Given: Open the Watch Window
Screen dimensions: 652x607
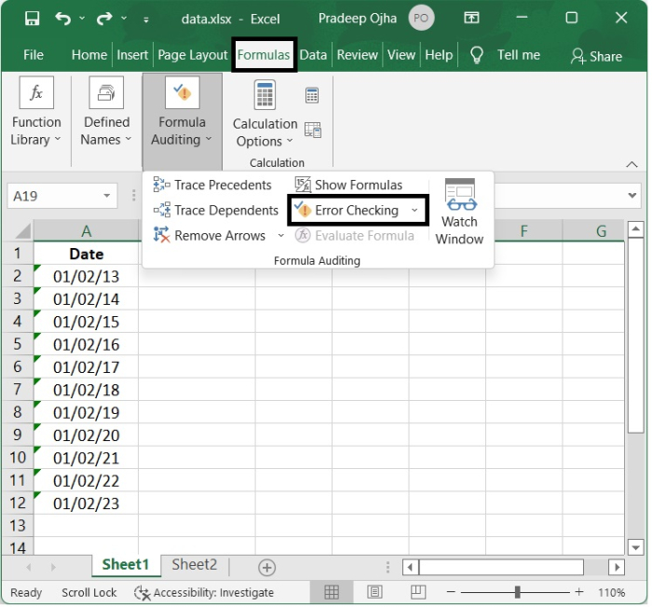Looking at the screenshot, I should pos(459,213).
